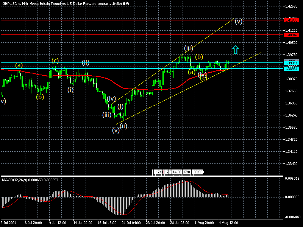This screenshot has height=227, width=303.
Task: Click the white (iii) label at the price peak
Action: [189, 48]
